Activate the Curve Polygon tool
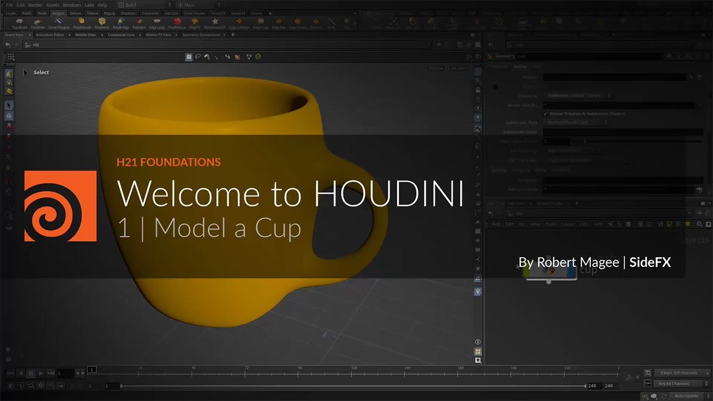Image resolution: width=713 pixels, height=401 pixels. click(x=59, y=23)
